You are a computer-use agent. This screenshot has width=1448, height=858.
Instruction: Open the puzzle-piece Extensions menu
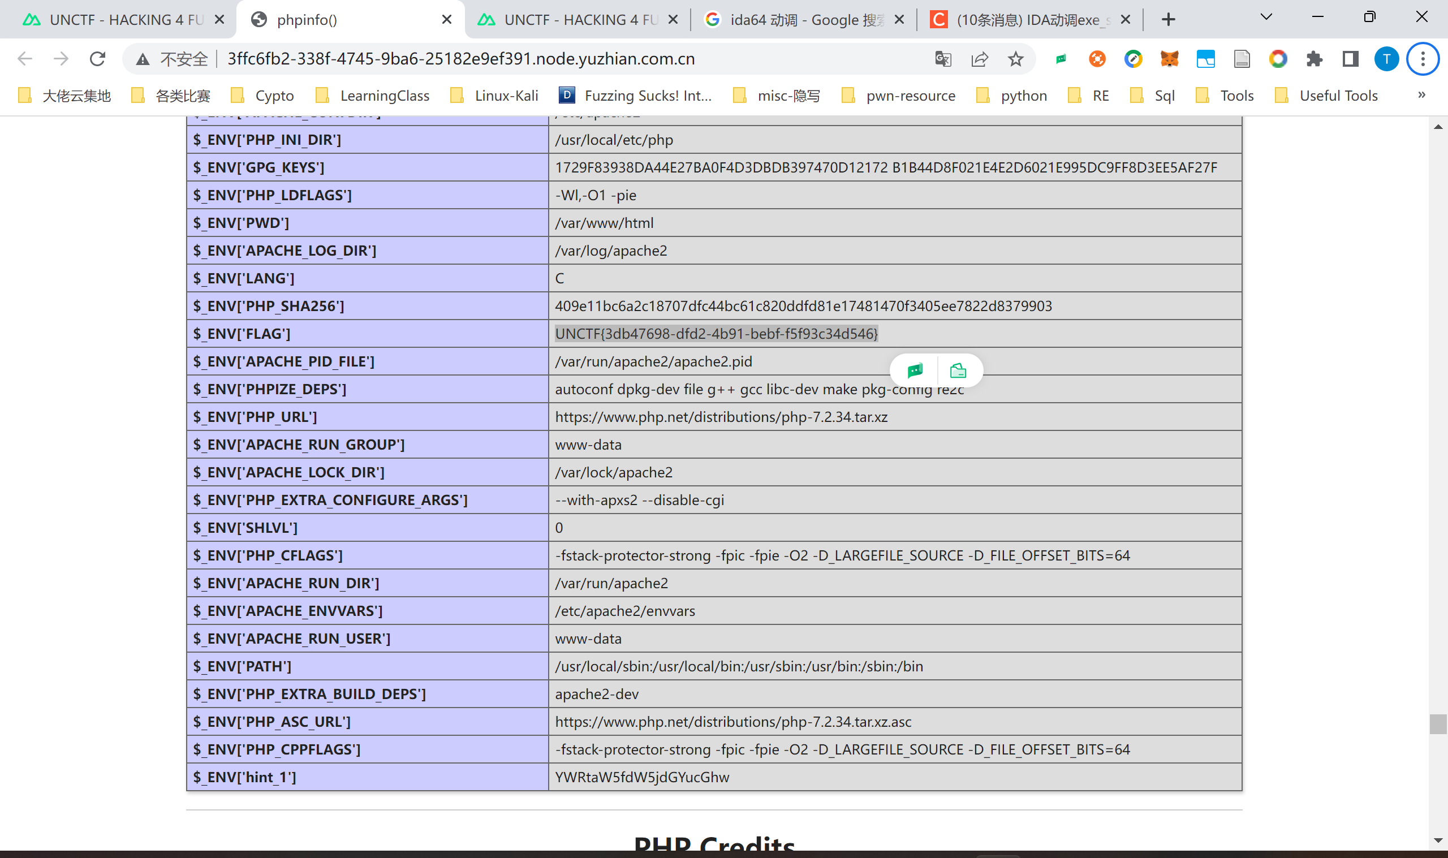pos(1314,59)
